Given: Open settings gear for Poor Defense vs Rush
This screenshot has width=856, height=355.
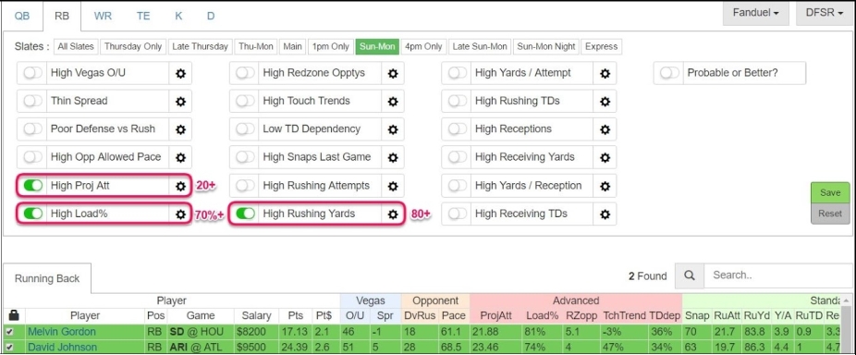Looking at the screenshot, I should tap(180, 129).
